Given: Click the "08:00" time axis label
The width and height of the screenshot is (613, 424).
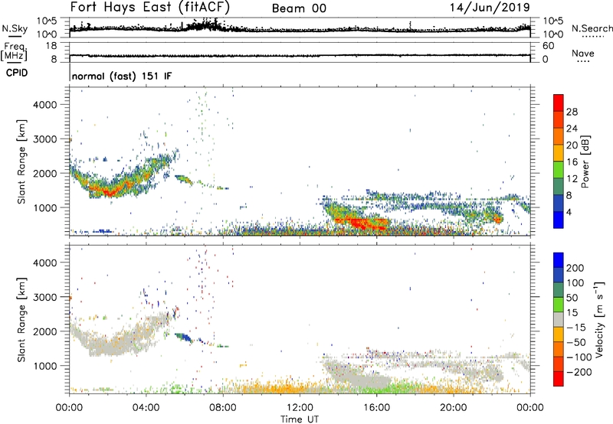Looking at the screenshot, I should pos(223,408).
